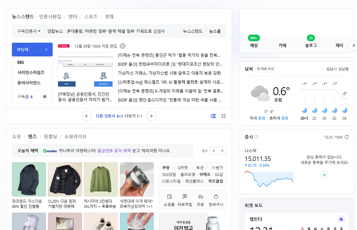Open the 뉴스홈 link
The height and width of the screenshot is (230, 357).
tap(215, 31)
